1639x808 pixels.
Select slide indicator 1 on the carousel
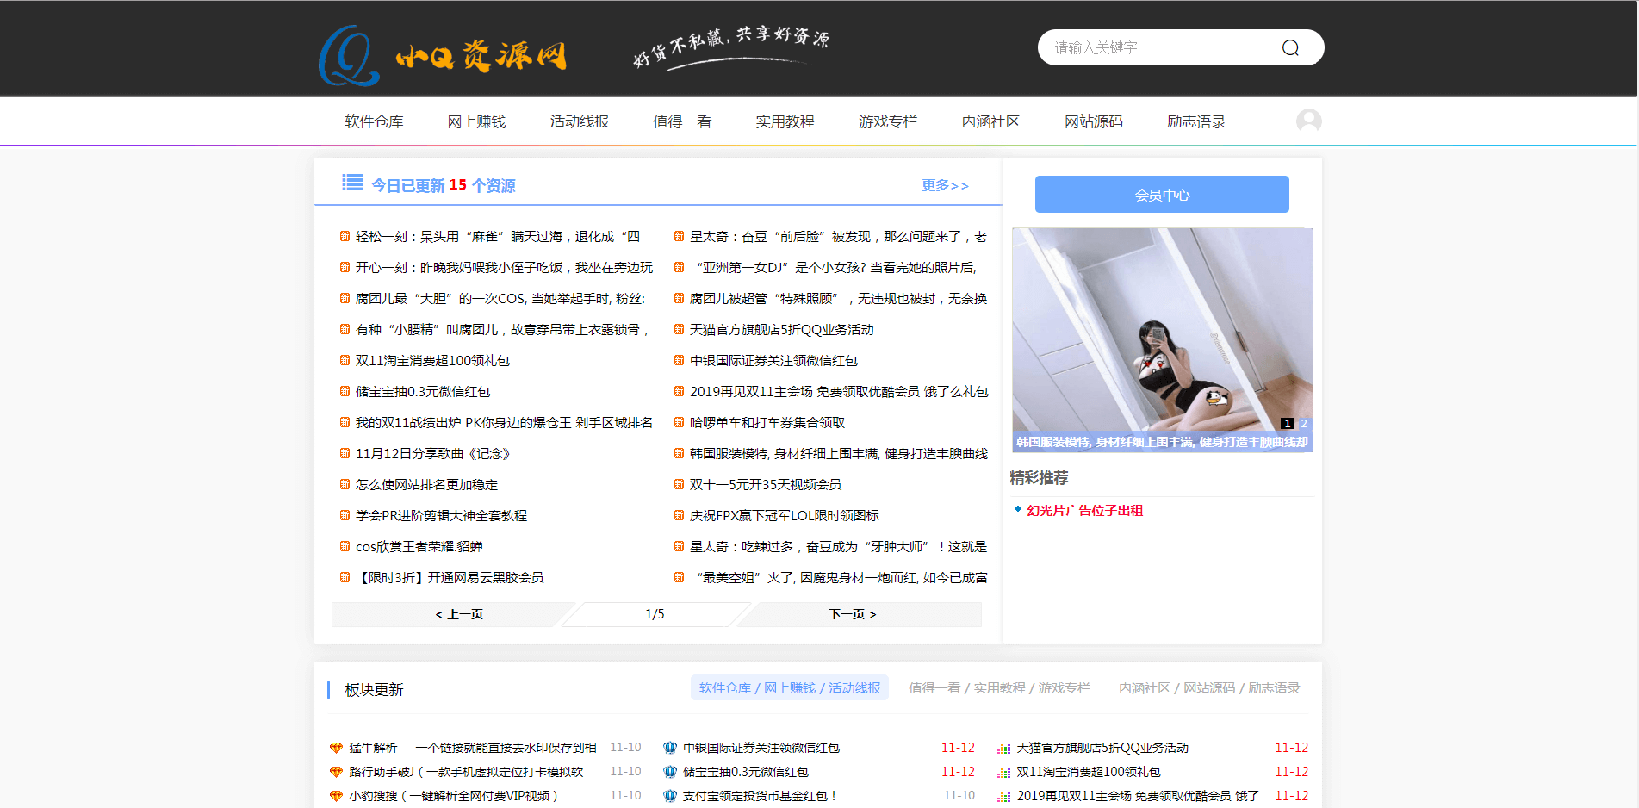[1287, 424]
